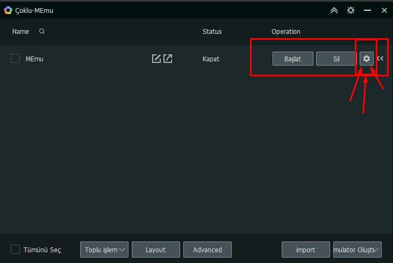This screenshot has height=263, width=393.
Task: Click the Advanced button
Action: [208, 250]
